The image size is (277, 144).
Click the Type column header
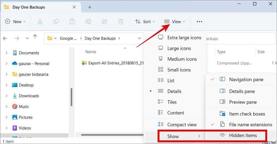pyautogui.click(x=221, y=52)
